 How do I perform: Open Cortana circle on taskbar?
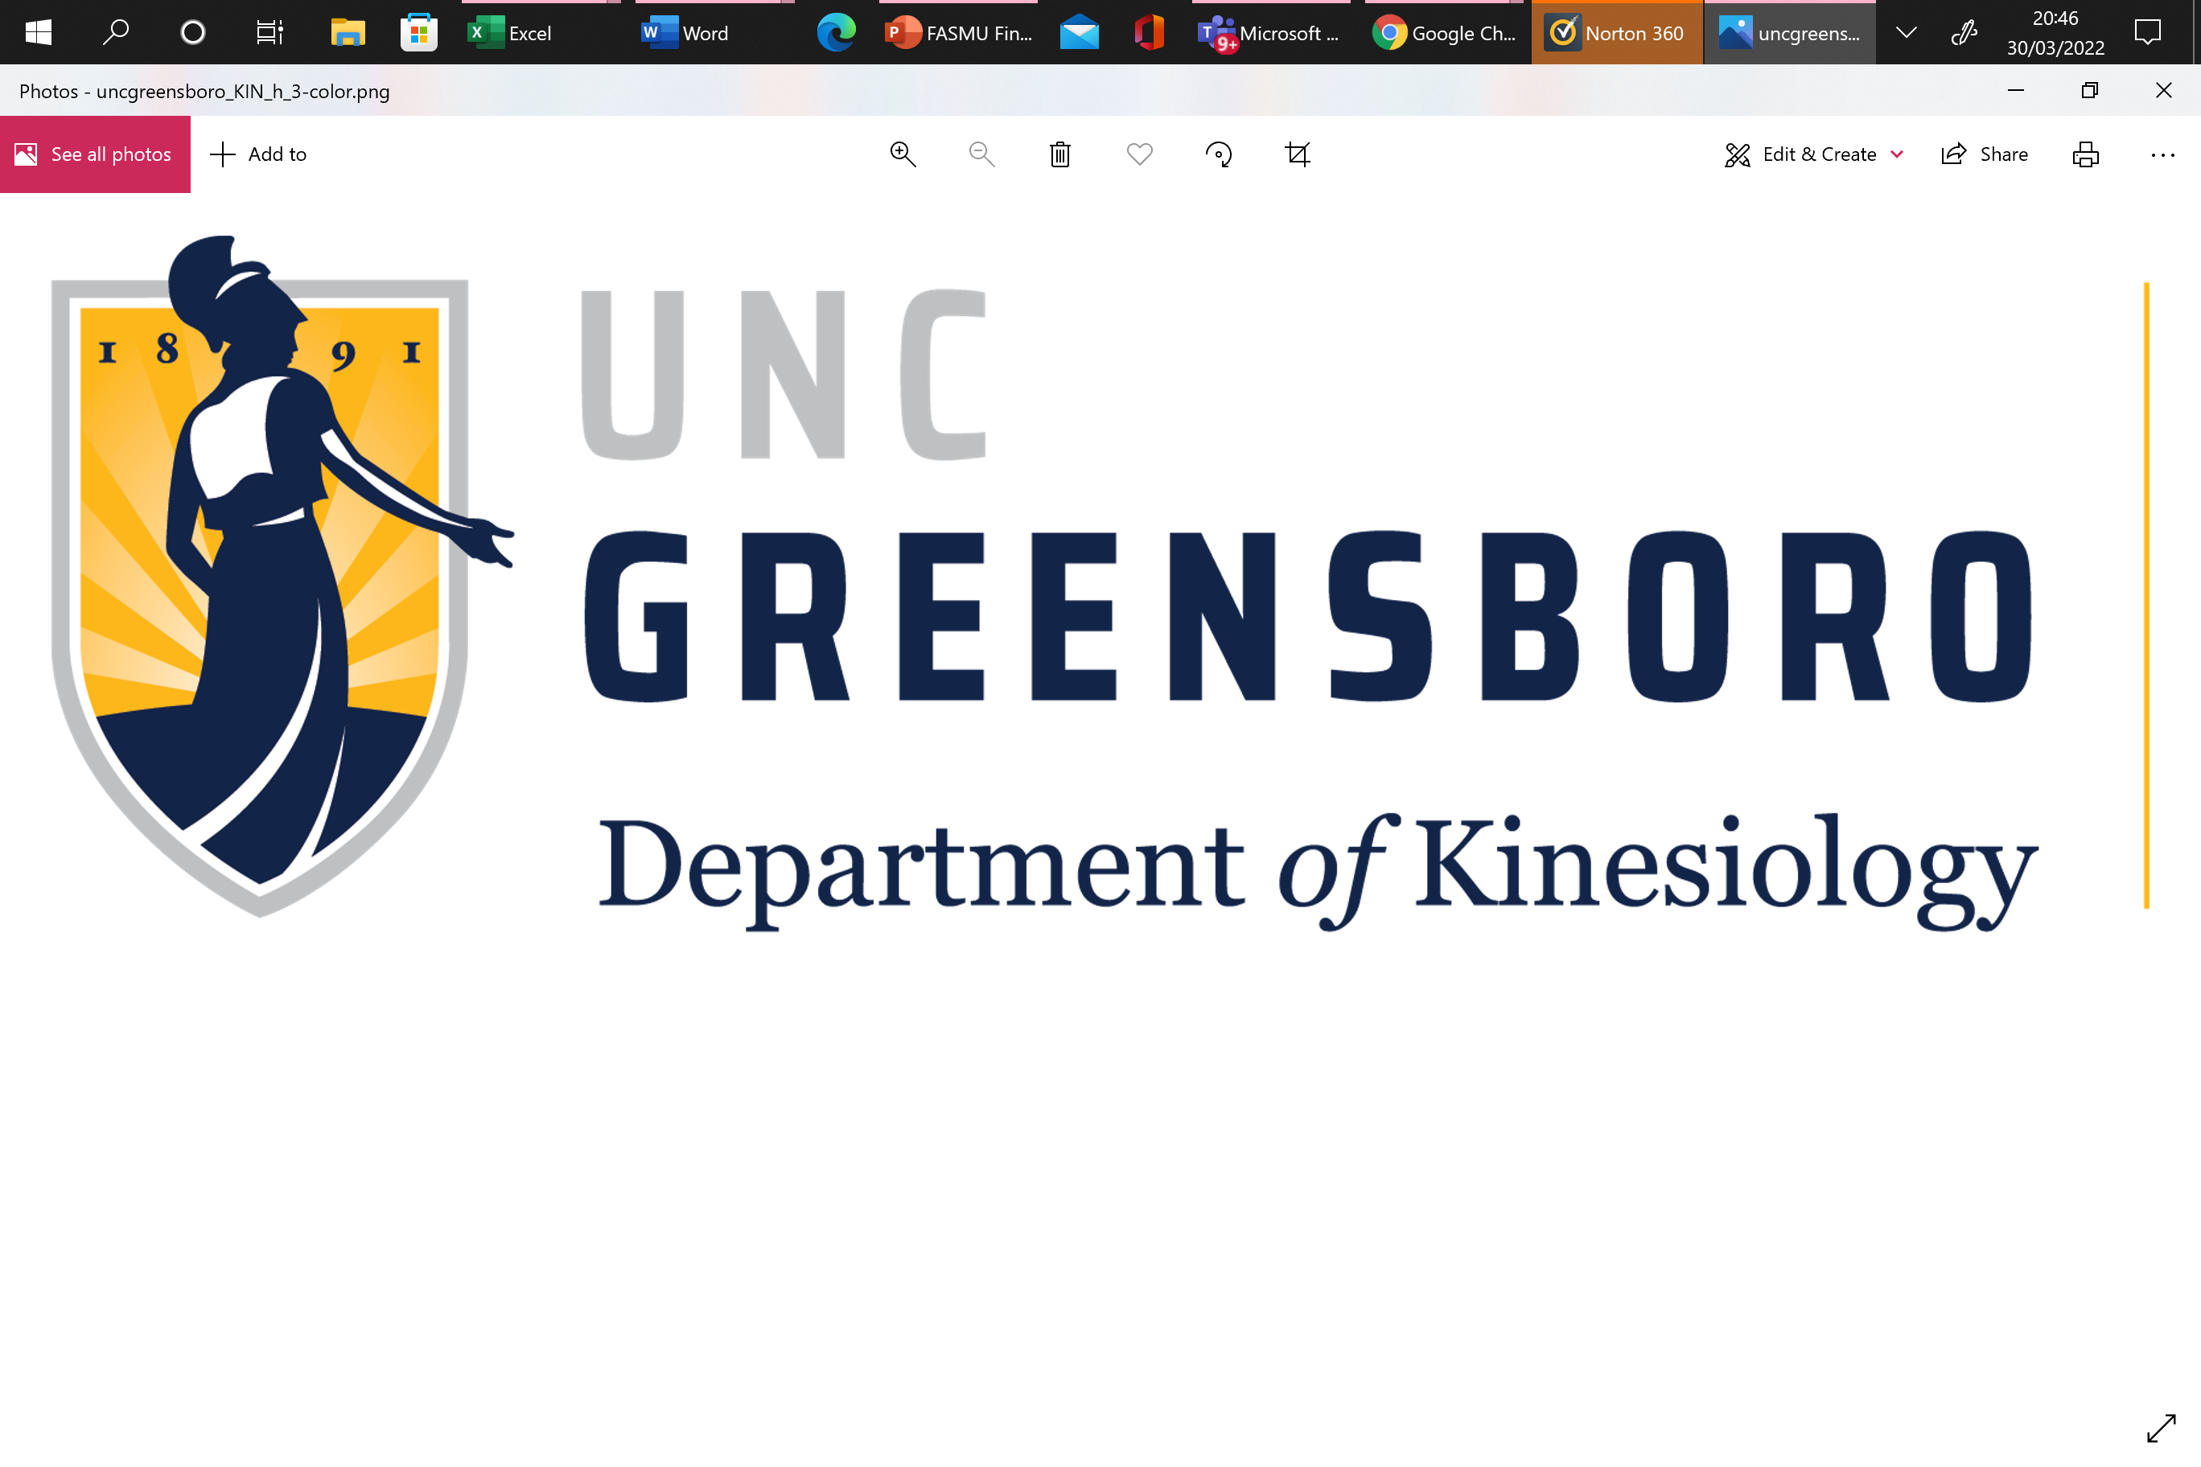(193, 33)
